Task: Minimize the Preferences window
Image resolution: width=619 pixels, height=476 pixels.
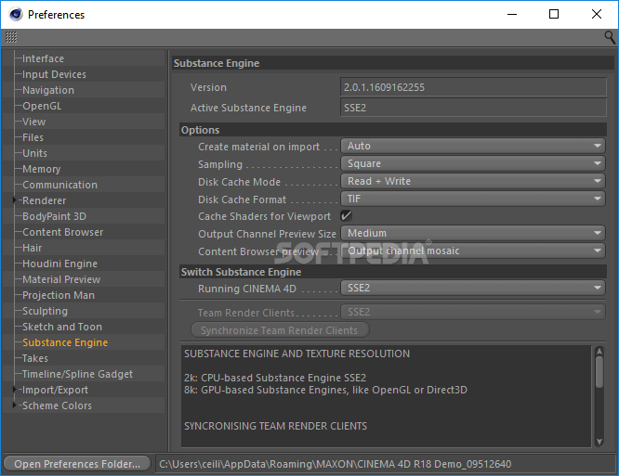Action: (512, 14)
